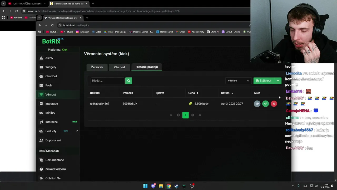Viewport: 337px width, 190px height.
Task: Click the Stáhnout download button
Action: [264, 80]
